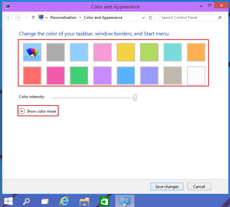This screenshot has height=207, width=230.
Task: Select the teal color swatch
Action: (x=172, y=52)
